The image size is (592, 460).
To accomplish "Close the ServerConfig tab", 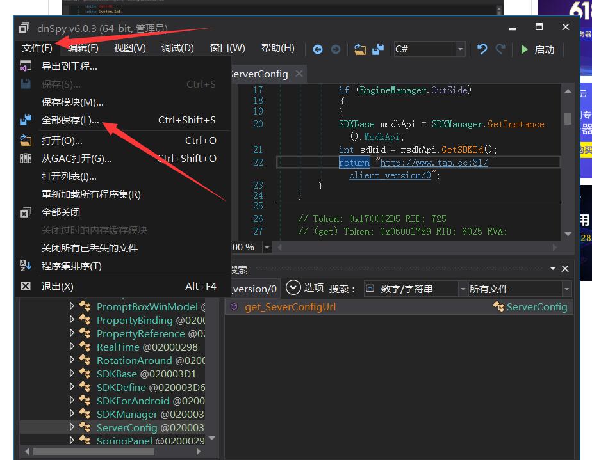I will [299, 74].
